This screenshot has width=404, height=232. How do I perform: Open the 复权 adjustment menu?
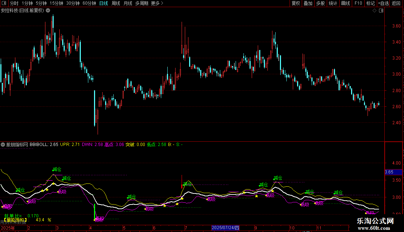296,3
